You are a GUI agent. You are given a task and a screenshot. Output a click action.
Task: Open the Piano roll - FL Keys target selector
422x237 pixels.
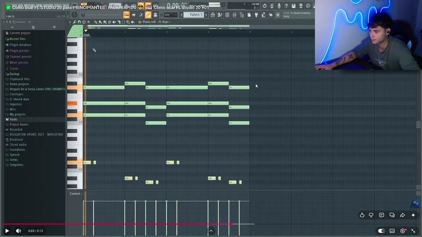(156, 22)
